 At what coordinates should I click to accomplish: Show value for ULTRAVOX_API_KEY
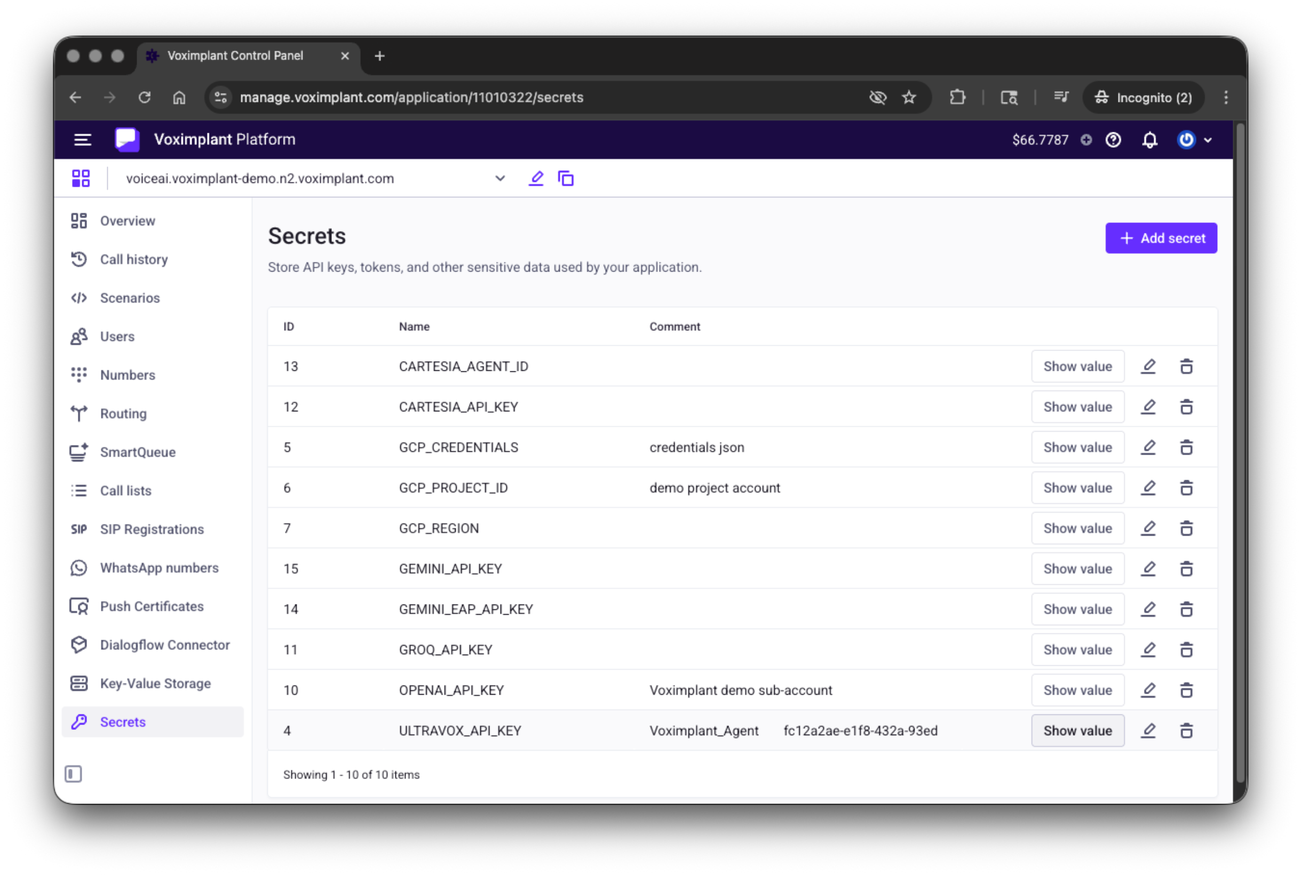click(1077, 731)
